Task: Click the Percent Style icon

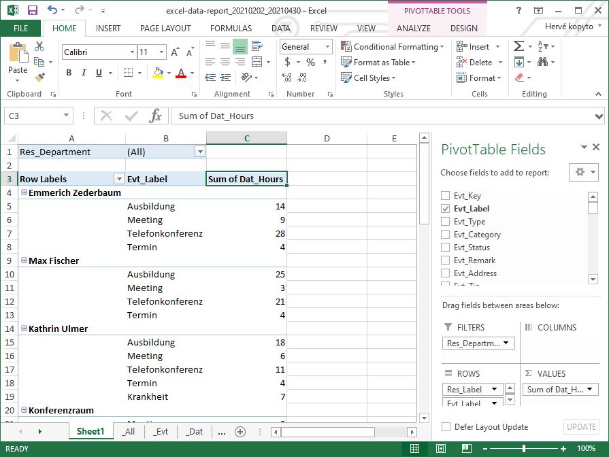Action: 310,62
